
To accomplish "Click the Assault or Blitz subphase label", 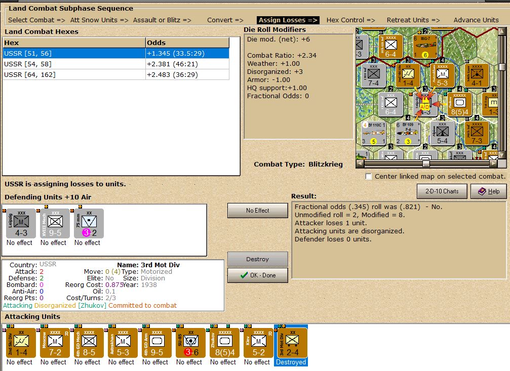I will point(162,20).
